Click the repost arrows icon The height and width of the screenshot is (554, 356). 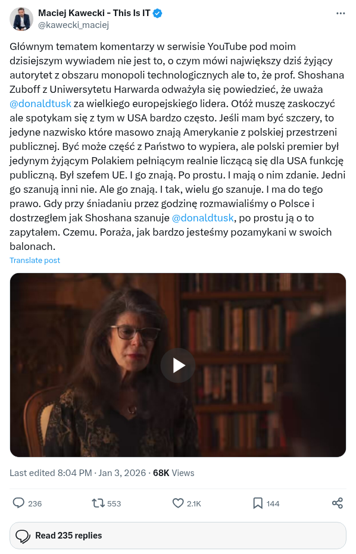pos(98,503)
